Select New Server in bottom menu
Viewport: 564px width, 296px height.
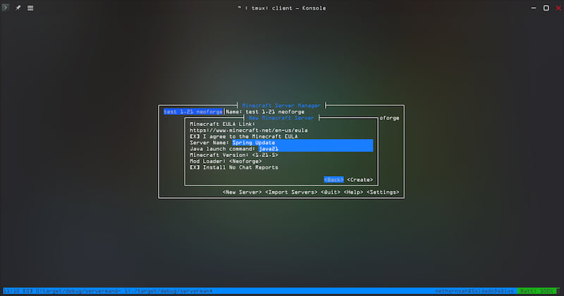point(242,192)
